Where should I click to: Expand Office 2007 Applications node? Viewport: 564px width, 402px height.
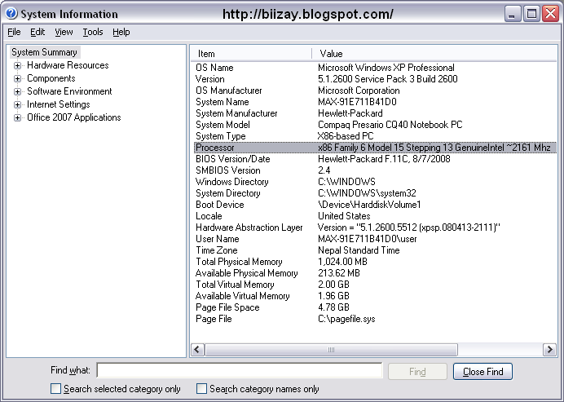[x=17, y=117]
